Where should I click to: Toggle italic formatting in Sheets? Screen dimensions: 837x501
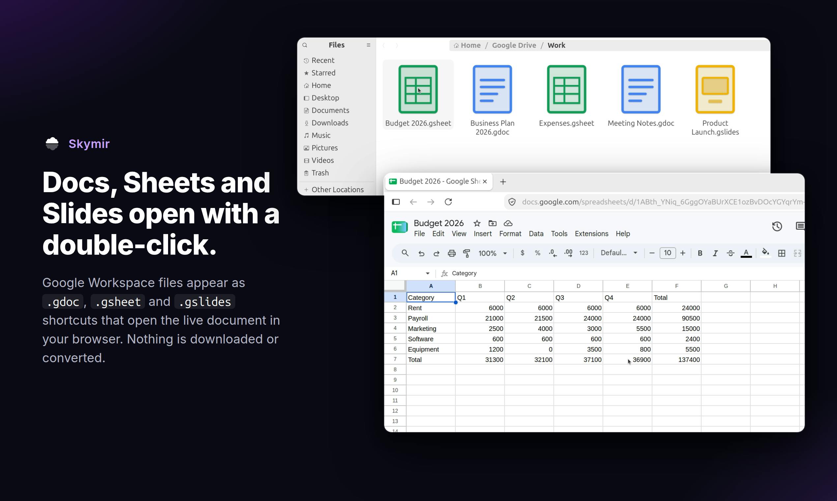tap(715, 253)
